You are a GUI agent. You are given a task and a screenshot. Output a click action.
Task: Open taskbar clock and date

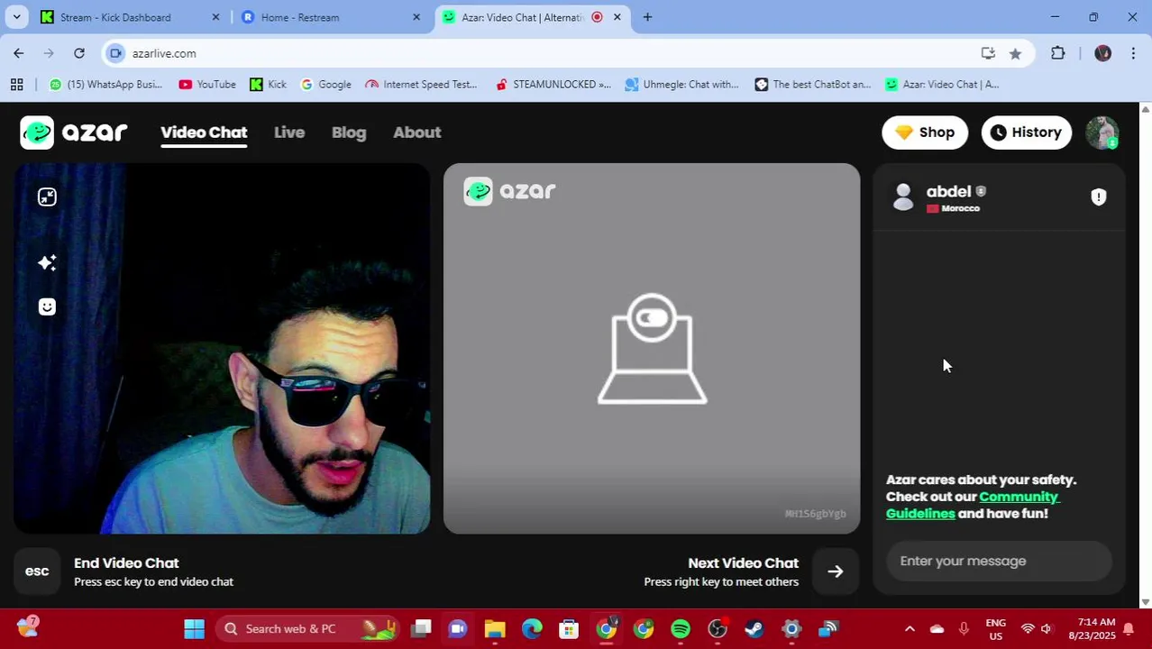pyautogui.click(x=1092, y=628)
